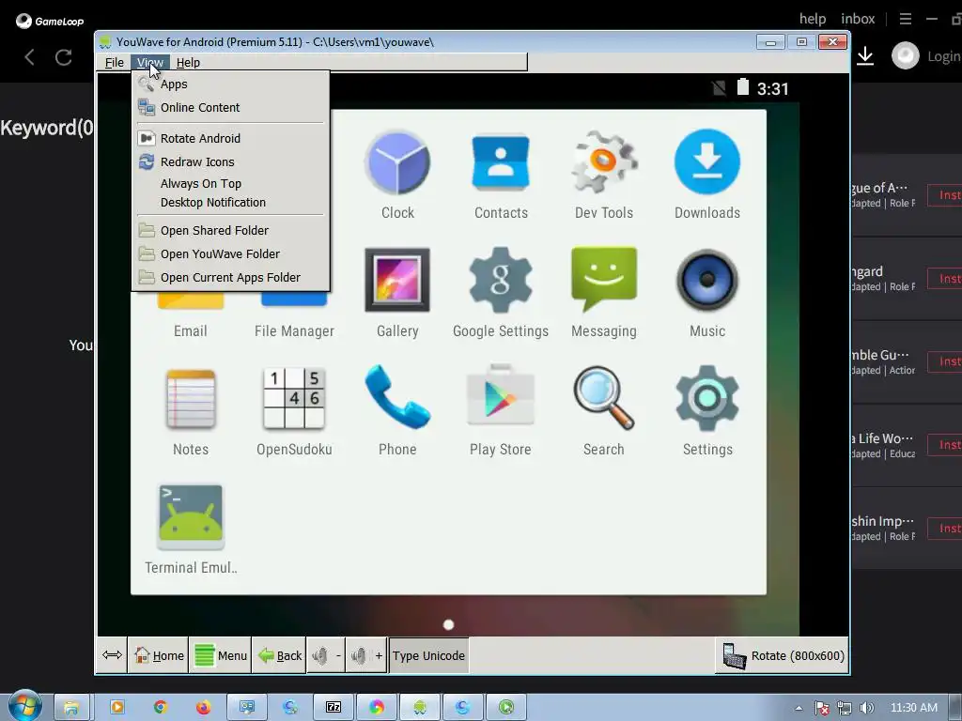Screen dimensions: 962x721
Task: Launch Google Settings app
Action: click(x=501, y=280)
